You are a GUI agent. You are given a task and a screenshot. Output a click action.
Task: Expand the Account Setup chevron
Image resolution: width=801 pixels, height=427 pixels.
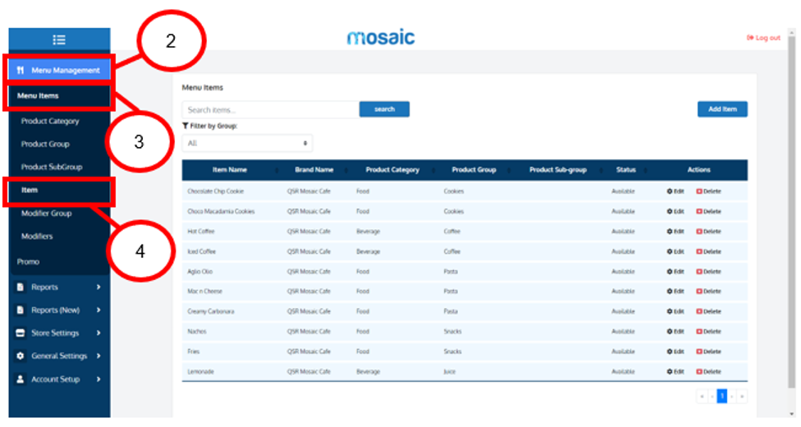click(98, 379)
